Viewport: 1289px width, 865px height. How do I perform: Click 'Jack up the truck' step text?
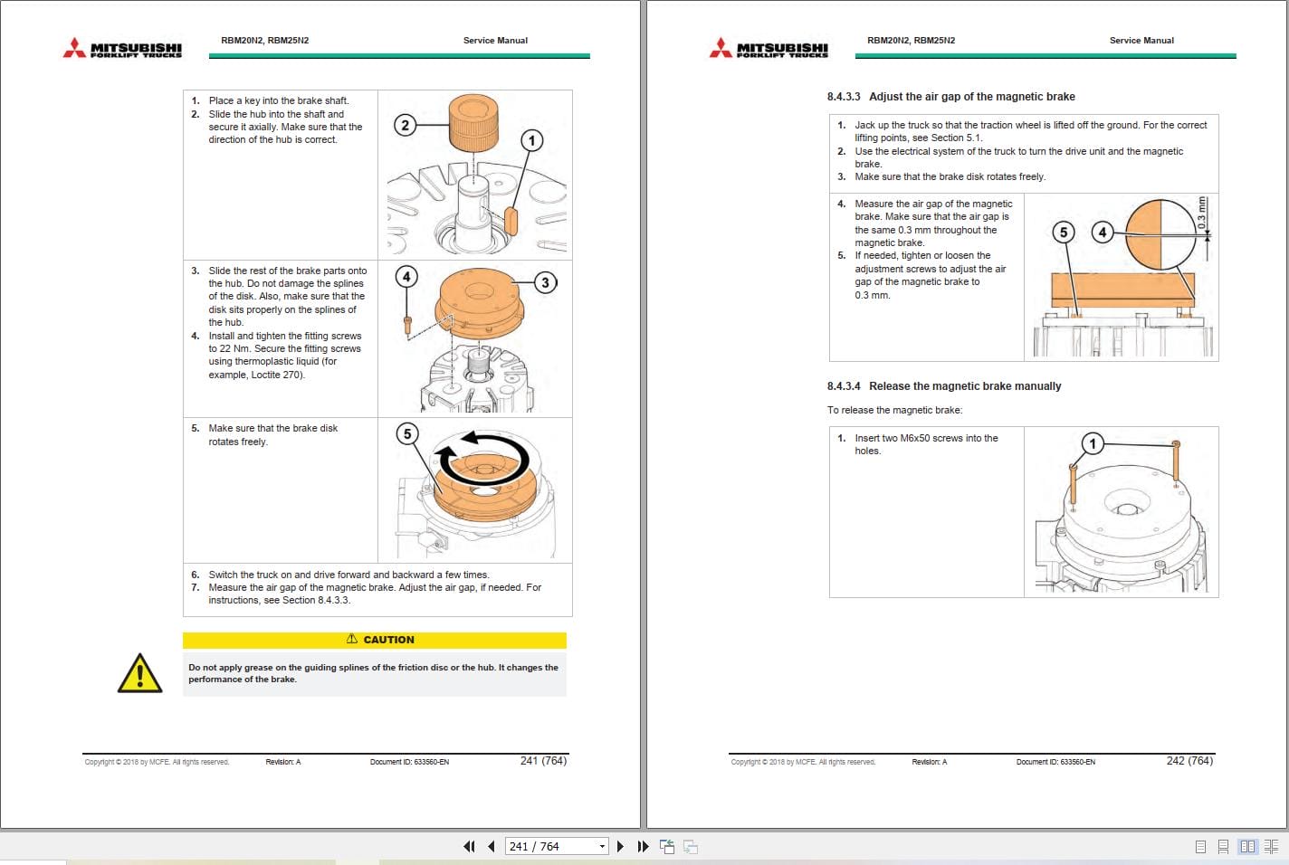click(1030, 131)
